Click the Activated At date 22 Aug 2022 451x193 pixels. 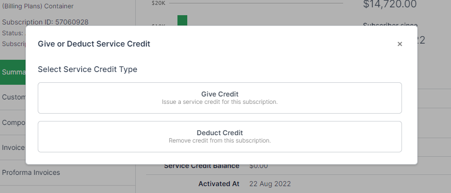[270, 184]
